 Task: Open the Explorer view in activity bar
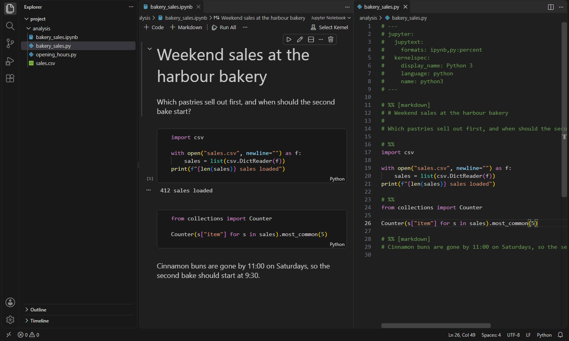point(10,8)
